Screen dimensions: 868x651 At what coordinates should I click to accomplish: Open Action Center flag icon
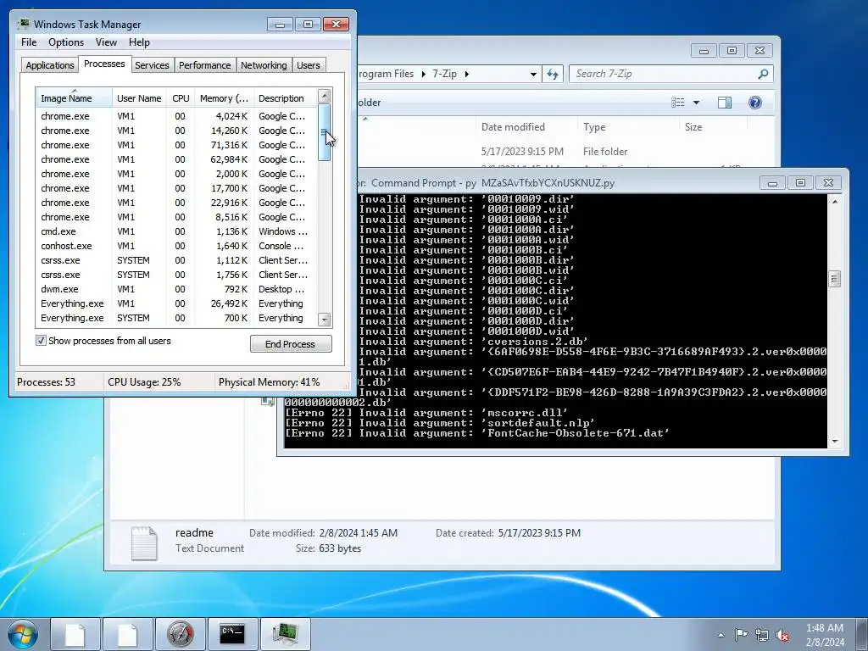[741, 634]
